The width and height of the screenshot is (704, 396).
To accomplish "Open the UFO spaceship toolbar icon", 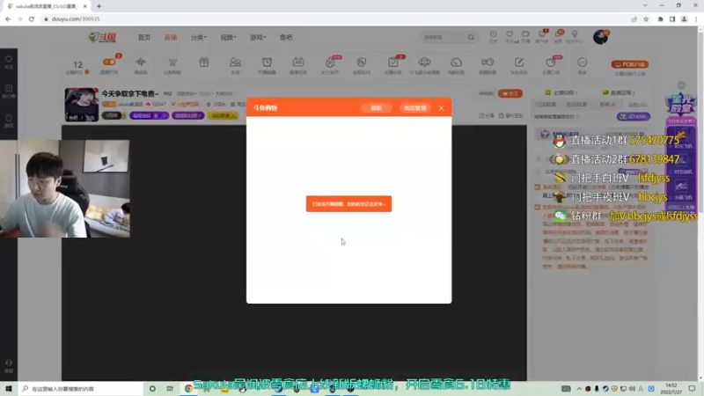I will click(x=424, y=64).
